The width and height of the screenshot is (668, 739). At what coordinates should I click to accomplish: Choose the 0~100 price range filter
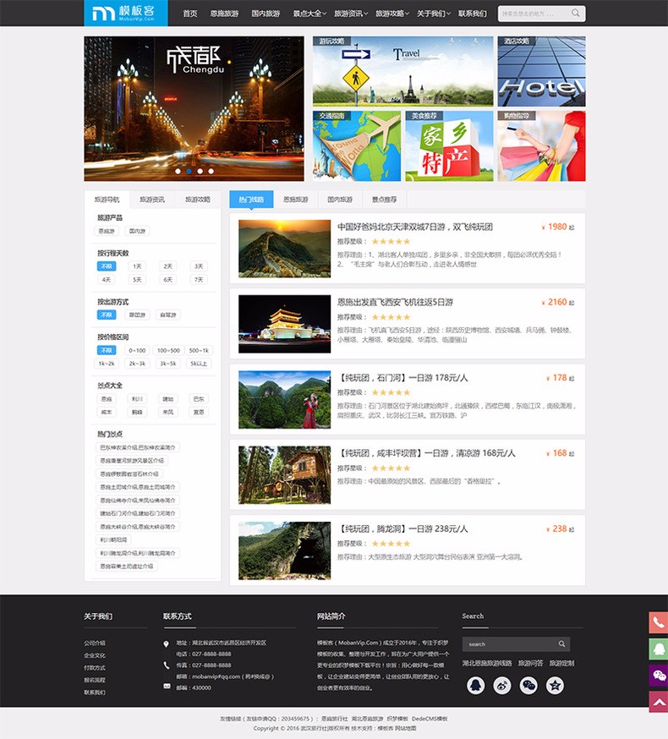137,350
